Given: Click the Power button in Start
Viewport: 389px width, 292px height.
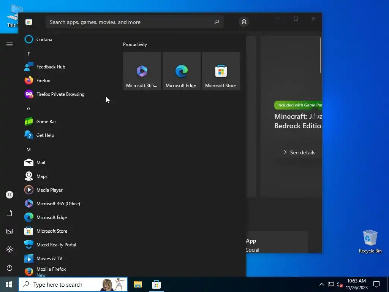Looking at the screenshot, I should (x=9, y=268).
